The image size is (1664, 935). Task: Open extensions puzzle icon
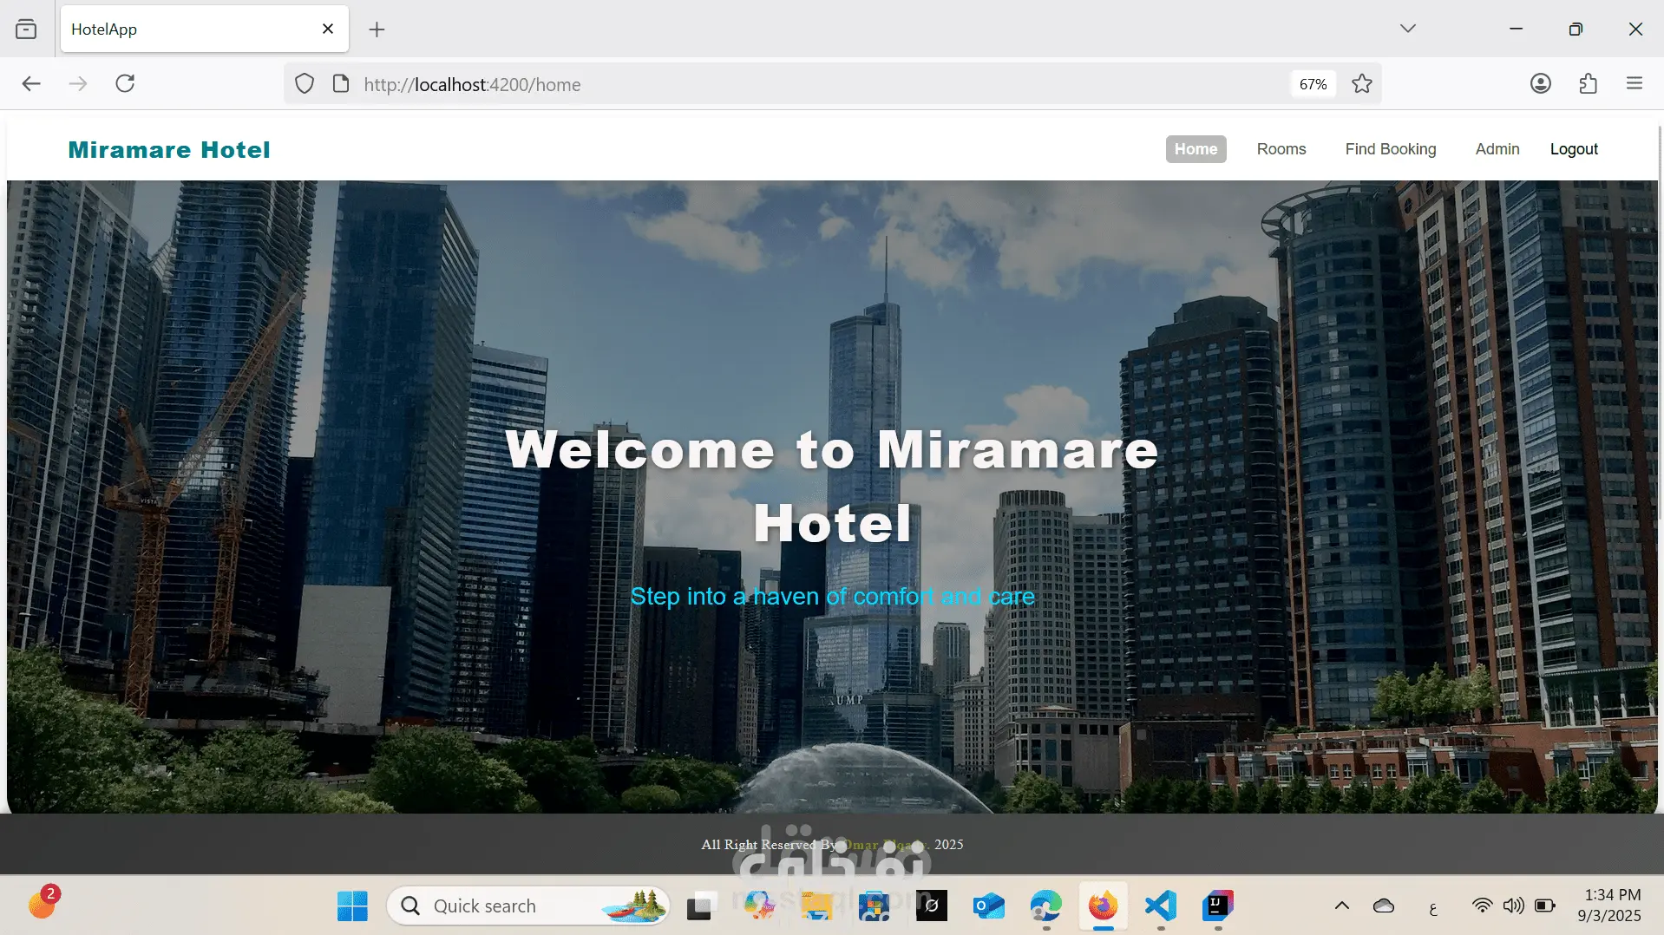tap(1588, 84)
